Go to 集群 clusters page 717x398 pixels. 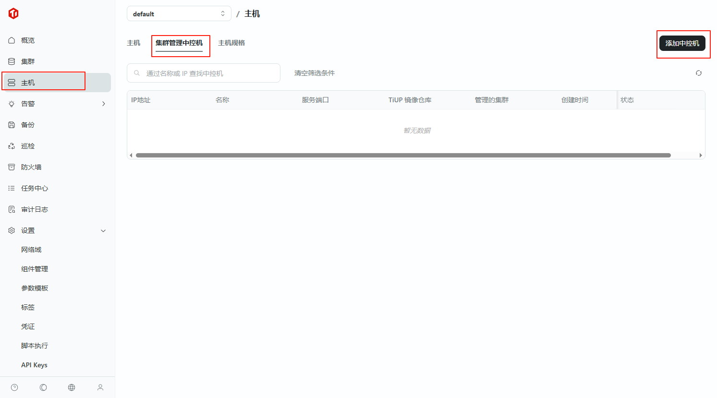pyautogui.click(x=28, y=61)
